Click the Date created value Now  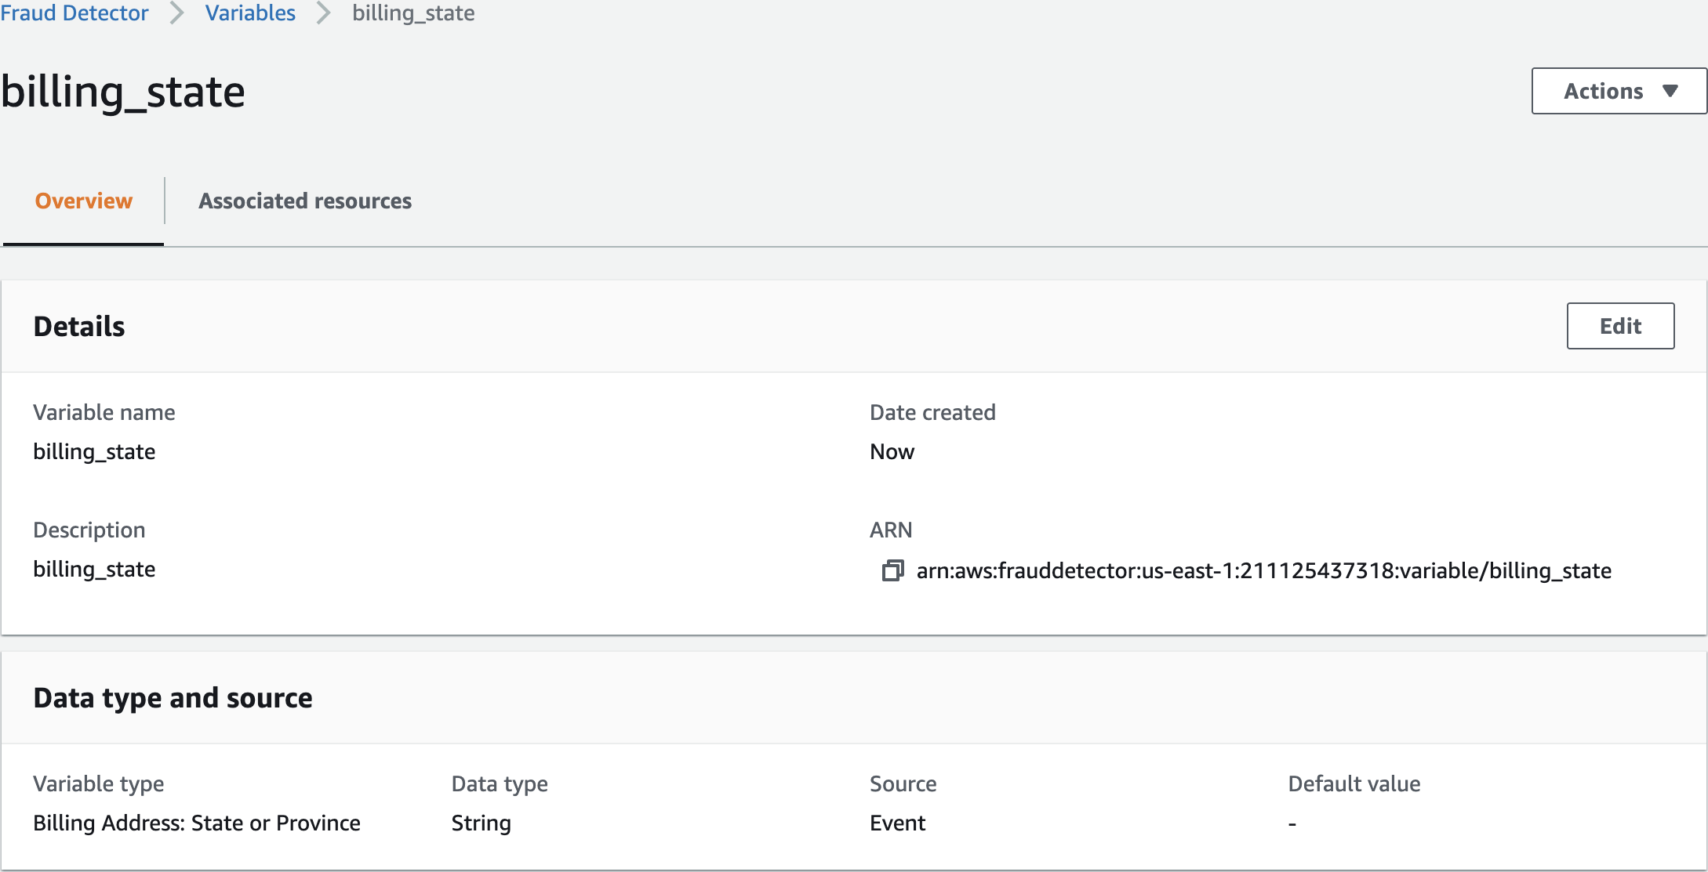click(x=892, y=451)
